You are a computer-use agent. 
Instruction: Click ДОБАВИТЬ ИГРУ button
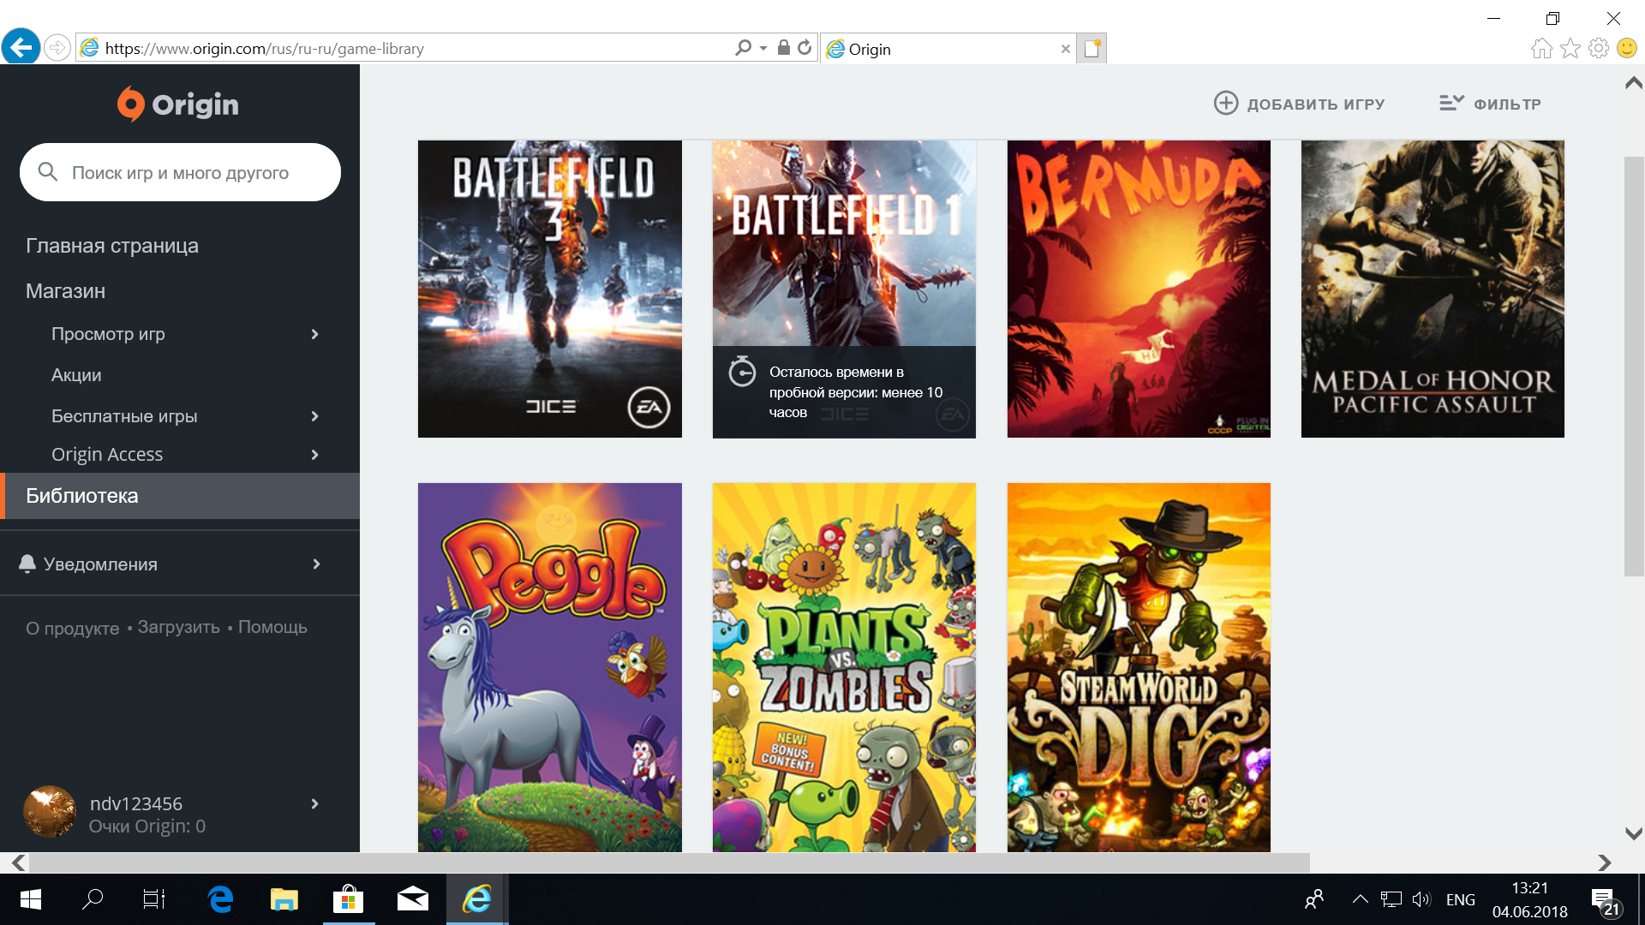pyautogui.click(x=1300, y=104)
